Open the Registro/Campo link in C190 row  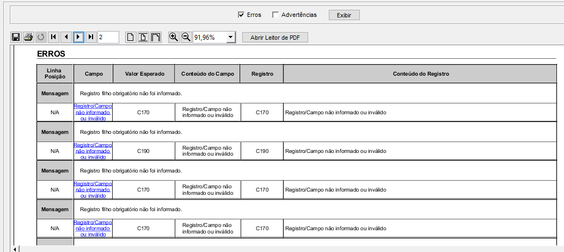[93, 151]
